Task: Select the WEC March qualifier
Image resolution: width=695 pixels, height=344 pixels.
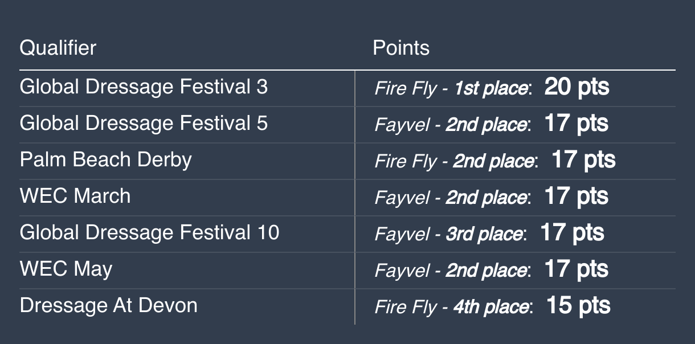Action: coord(75,196)
